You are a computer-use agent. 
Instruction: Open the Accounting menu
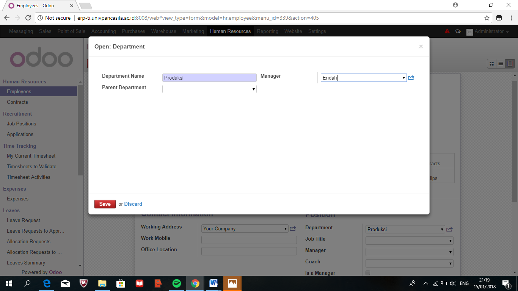point(103,31)
